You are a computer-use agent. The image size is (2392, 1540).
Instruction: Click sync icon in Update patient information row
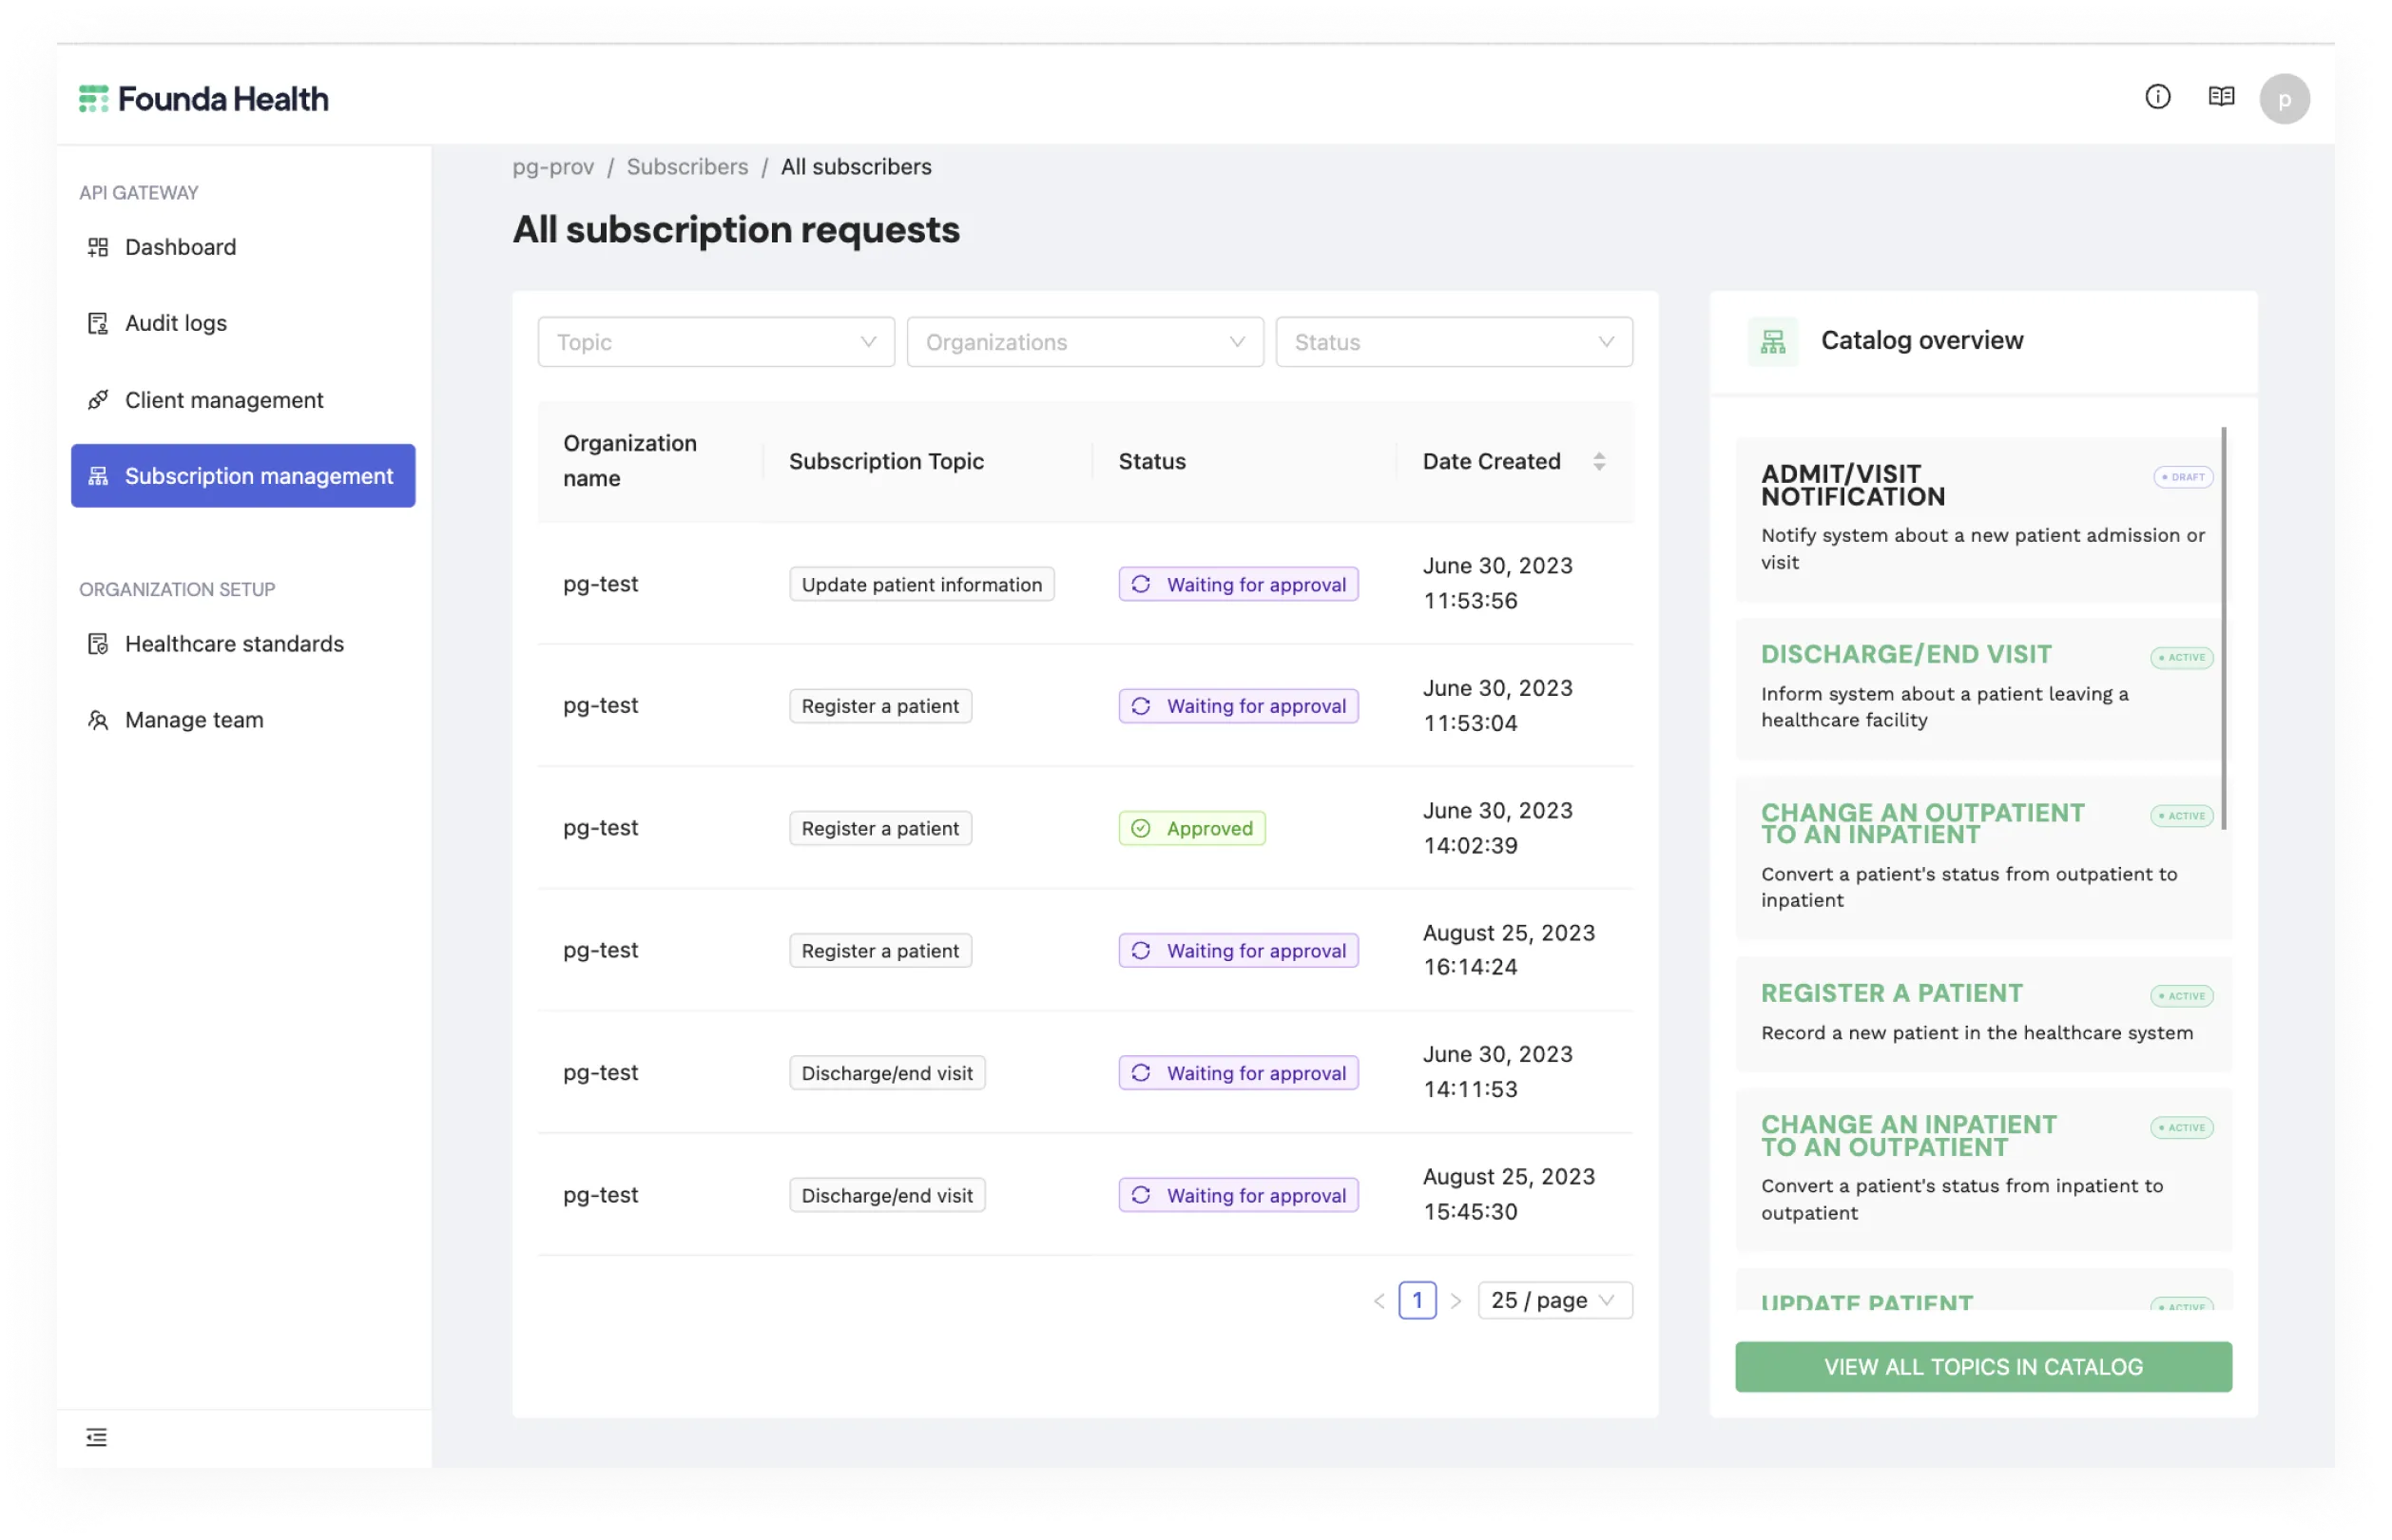(x=1140, y=584)
